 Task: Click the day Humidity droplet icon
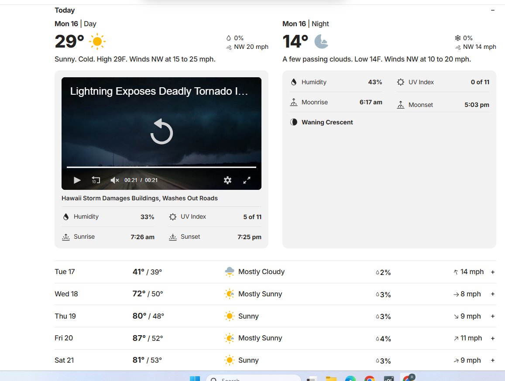pos(66,217)
